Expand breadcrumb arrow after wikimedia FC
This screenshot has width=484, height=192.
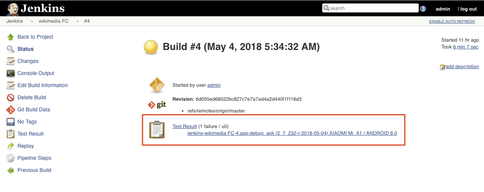[78, 21]
